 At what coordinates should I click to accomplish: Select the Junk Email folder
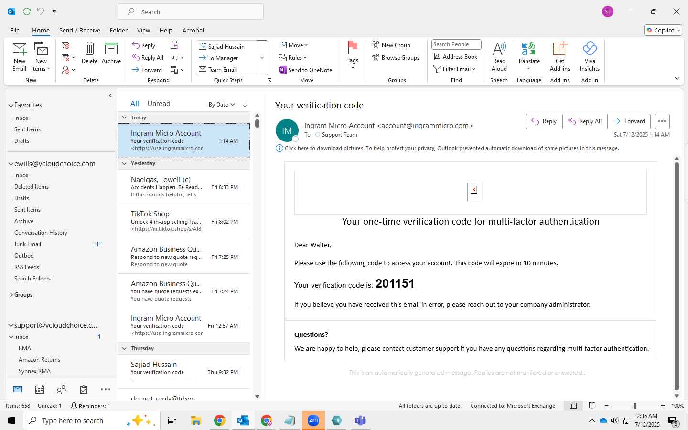[28, 244]
